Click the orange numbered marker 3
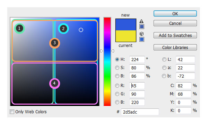 click(54, 43)
